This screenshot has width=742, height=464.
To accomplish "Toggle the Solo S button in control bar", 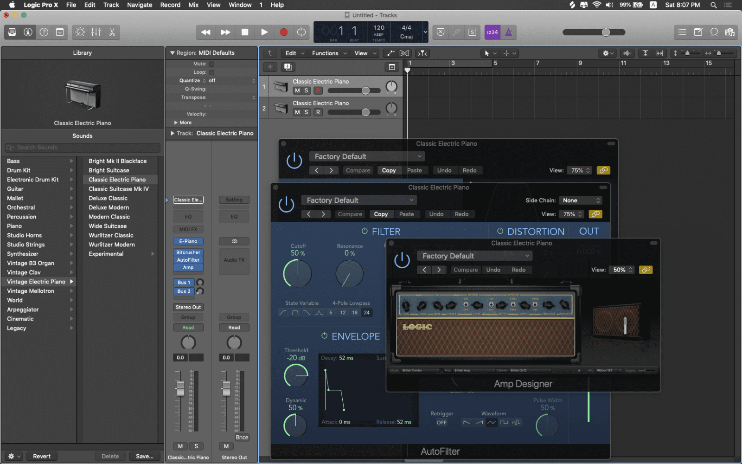I will point(472,32).
